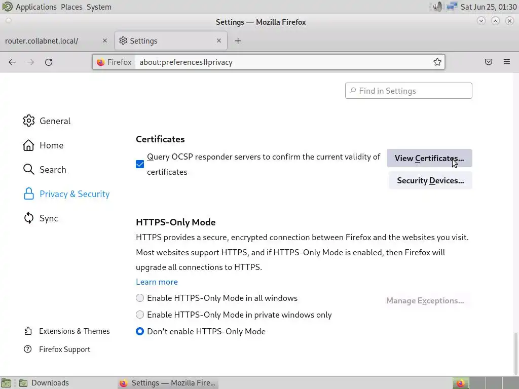
Task: Click the Manage Exceptions button
Action: point(425,300)
